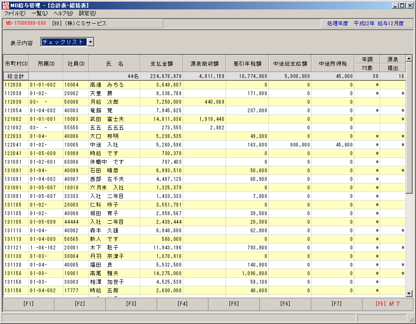Click department code 1 -06-162

[43, 248]
